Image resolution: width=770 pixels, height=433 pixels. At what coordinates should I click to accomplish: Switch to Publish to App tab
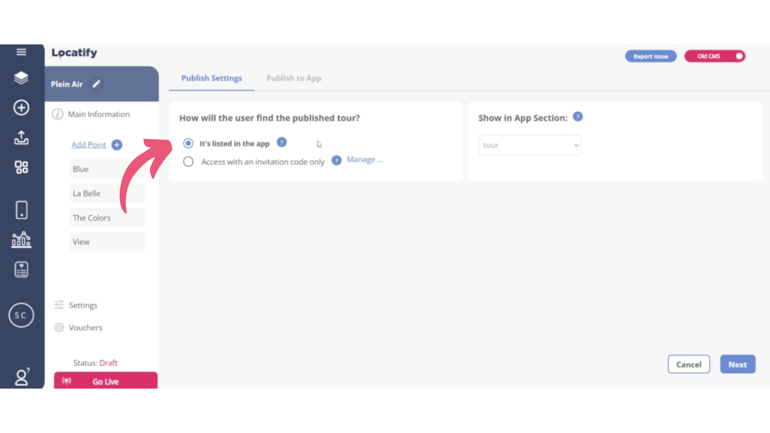point(294,78)
